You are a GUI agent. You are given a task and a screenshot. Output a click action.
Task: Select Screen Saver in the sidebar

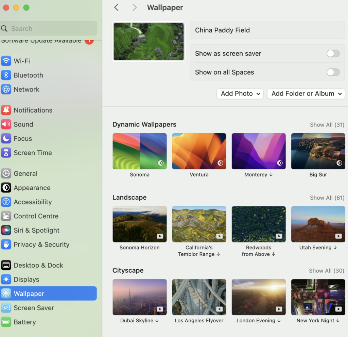pyautogui.click(x=34, y=308)
